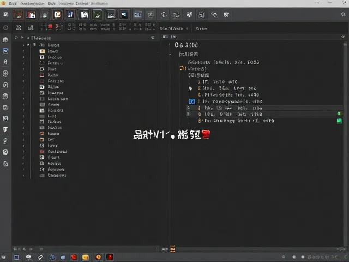Click the red square stop button in toolbar
The image size is (349, 262).
pos(50,27)
